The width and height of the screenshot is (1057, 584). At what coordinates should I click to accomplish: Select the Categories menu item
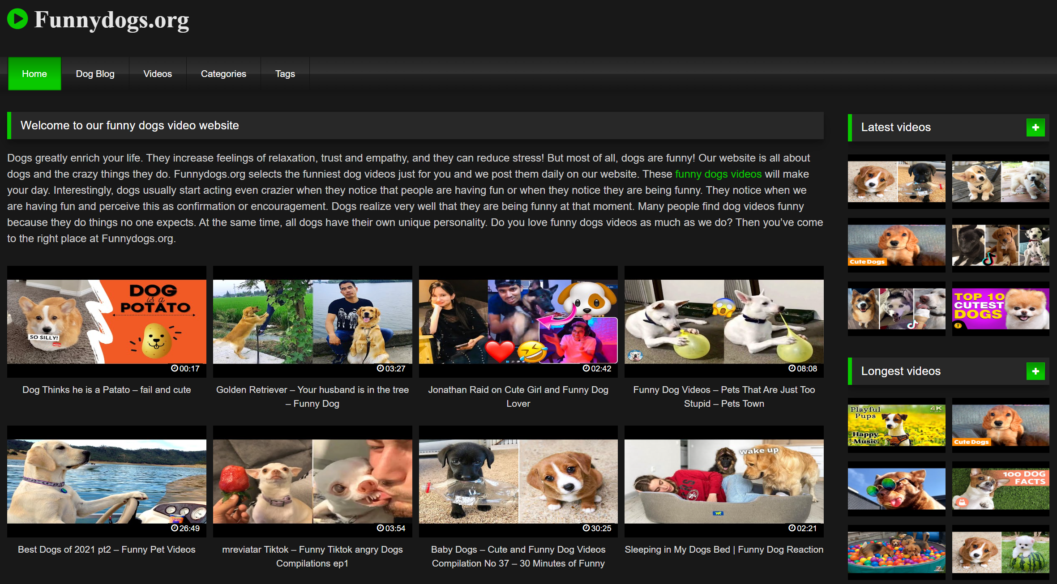[223, 74]
